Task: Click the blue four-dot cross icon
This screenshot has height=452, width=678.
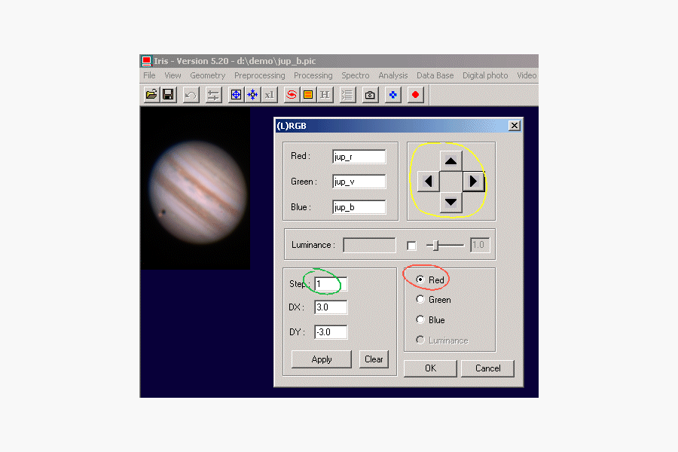Action: tap(392, 95)
